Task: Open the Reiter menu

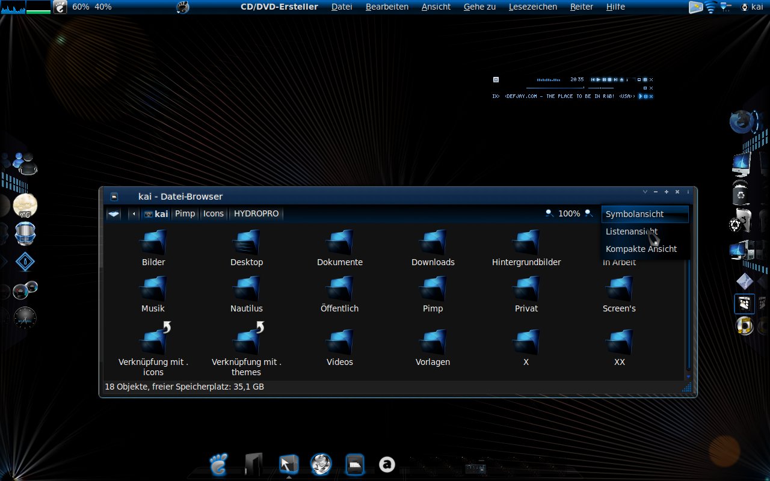Action: pos(582,7)
